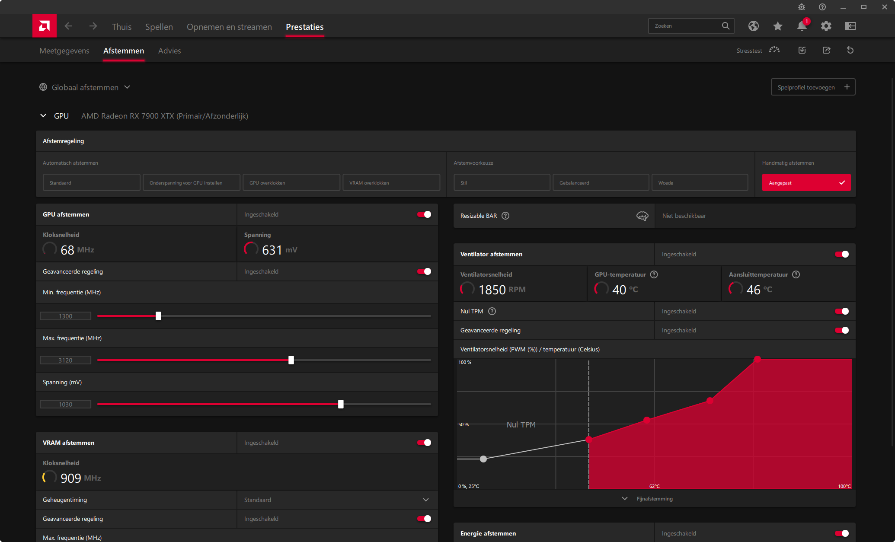
Task: Click the search magnifier icon
Action: [726, 26]
